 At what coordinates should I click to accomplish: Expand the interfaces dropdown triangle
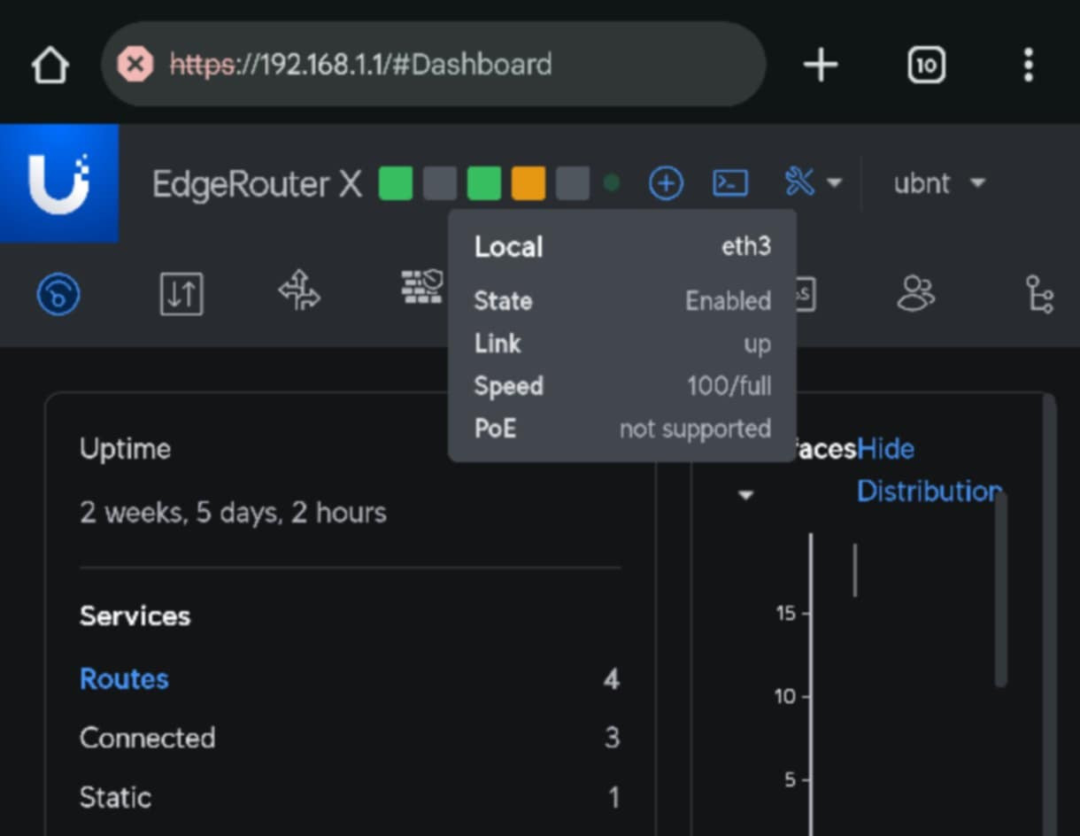point(746,494)
